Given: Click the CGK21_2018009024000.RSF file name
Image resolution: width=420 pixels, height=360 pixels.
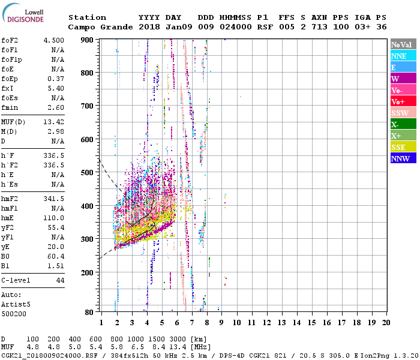Looking at the screenshot, I should tap(49, 356).
